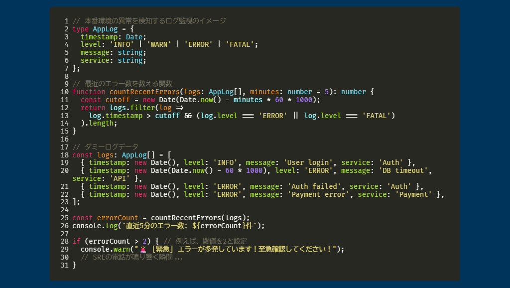510x288 pixels.
Task: Click the AppLog type name on line 2
Action: point(105,29)
